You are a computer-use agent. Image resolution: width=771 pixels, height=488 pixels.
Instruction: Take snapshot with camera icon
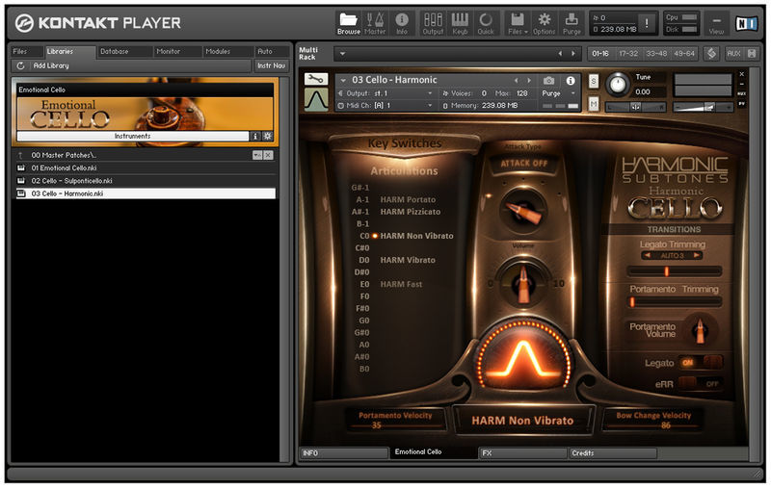click(x=549, y=81)
